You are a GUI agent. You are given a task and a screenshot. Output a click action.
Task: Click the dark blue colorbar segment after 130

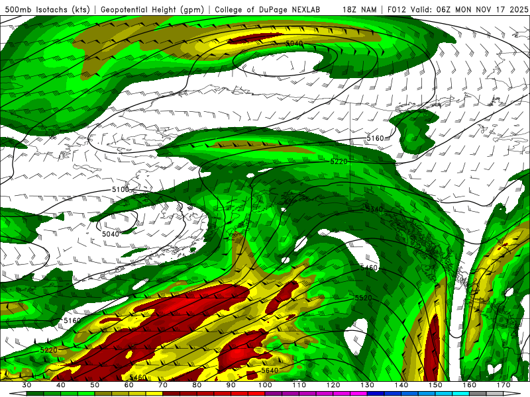tap(376, 394)
